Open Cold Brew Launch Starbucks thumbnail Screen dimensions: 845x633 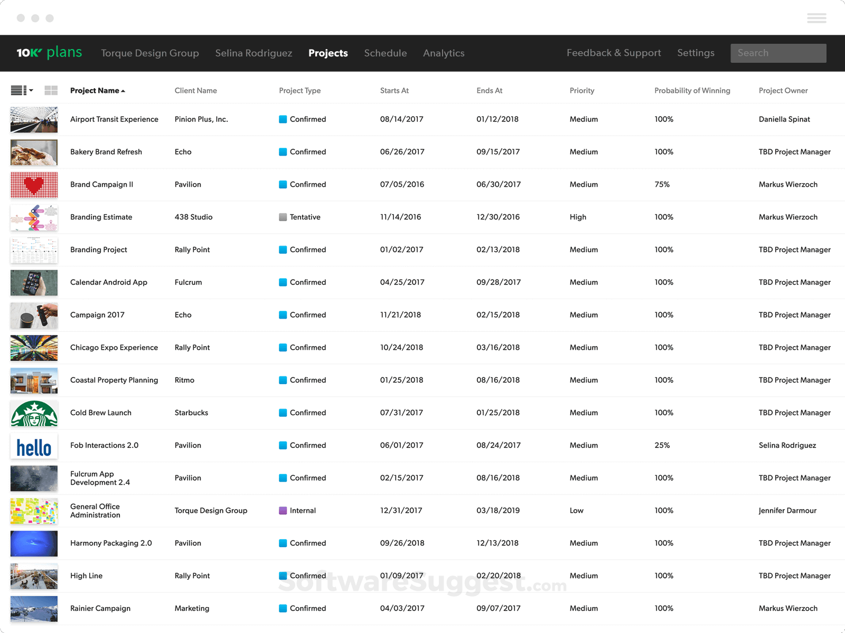34,413
